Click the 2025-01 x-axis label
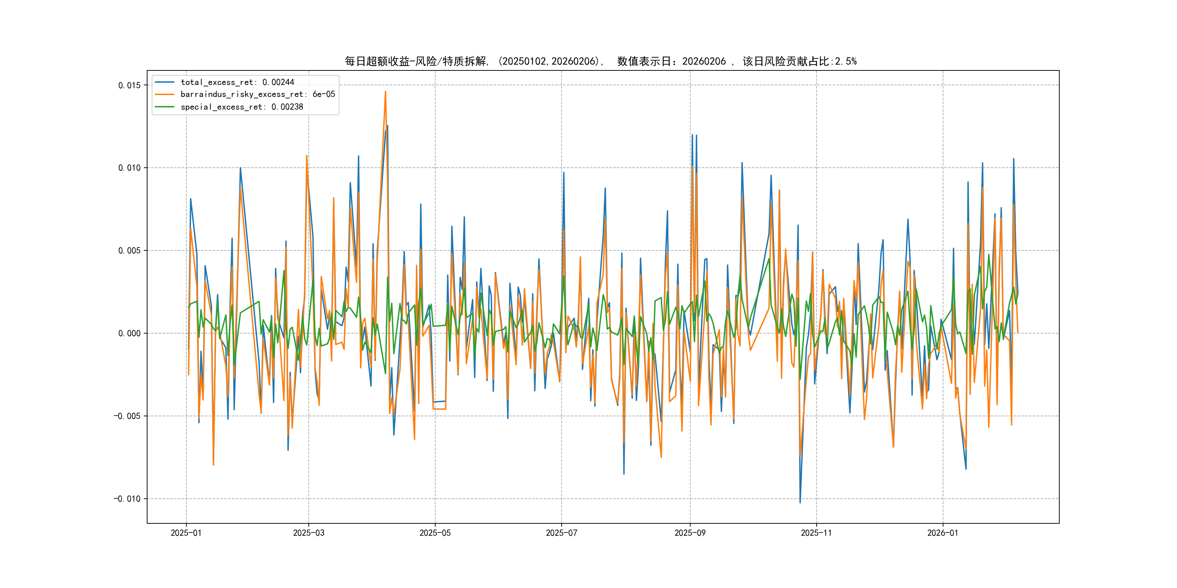The width and height of the screenshot is (1177, 588). [x=186, y=533]
